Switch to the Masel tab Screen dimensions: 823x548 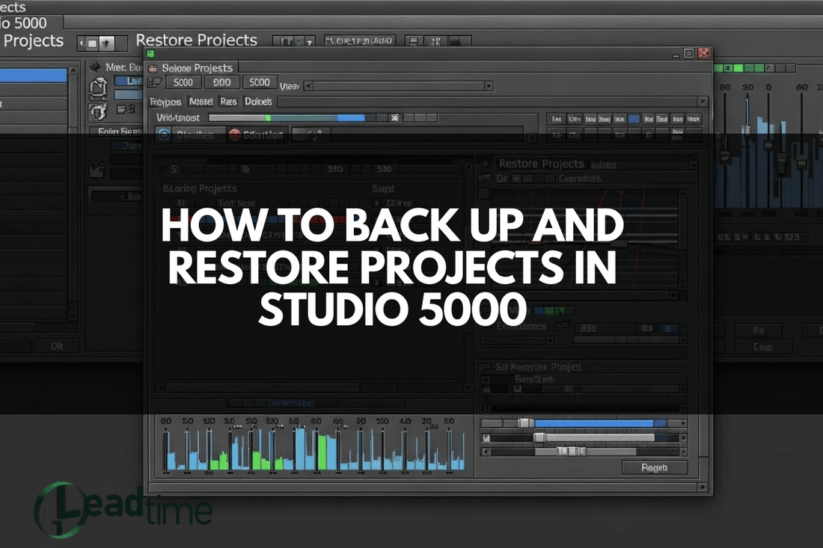(x=201, y=102)
